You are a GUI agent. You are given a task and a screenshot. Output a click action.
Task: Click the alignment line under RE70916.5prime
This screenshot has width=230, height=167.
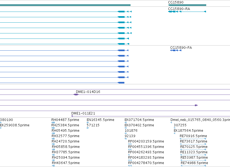pyautogui.click(x=193, y=139)
